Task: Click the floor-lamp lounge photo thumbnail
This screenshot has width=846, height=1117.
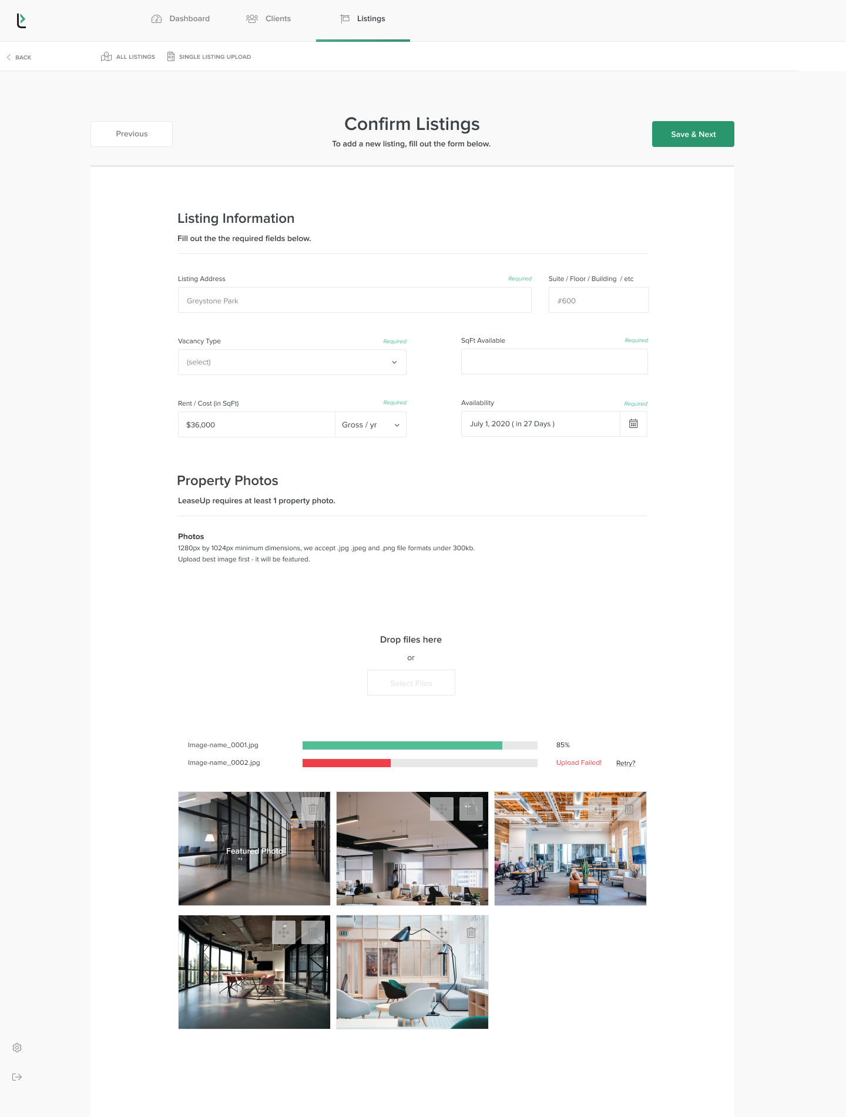Action: (x=412, y=972)
